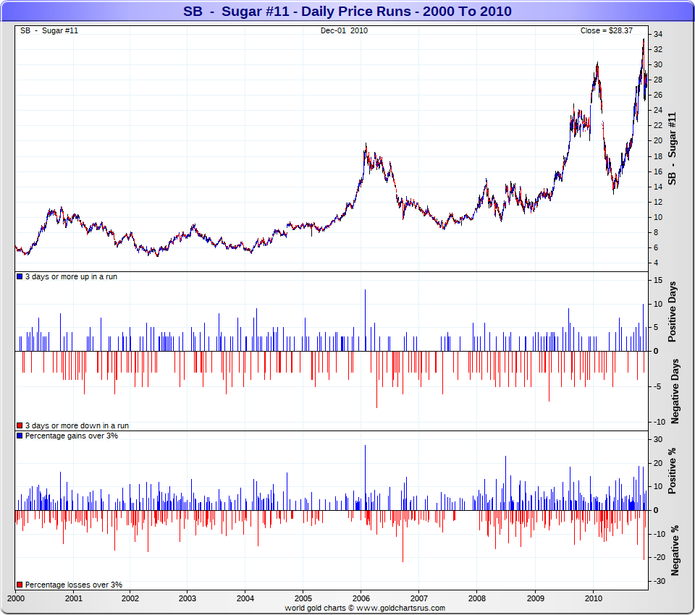Click the '2003' label on the x-axis
695x615 pixels.
[x=188, y=598]
